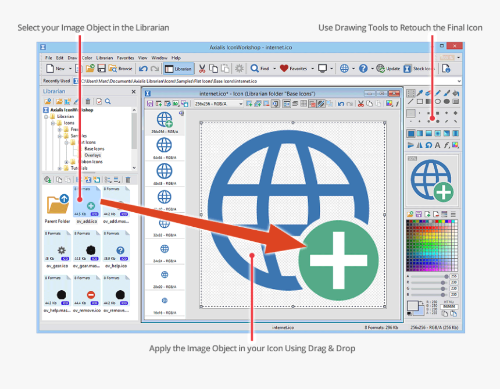Click the Rotate tool icon
This screenshot has width=500, height=389.
click(428, 145)
